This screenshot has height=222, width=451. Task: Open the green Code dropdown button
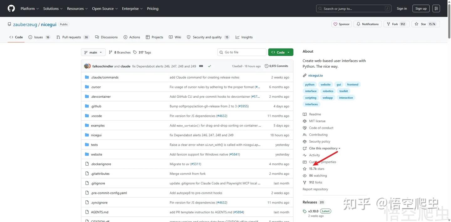(281, 52)
